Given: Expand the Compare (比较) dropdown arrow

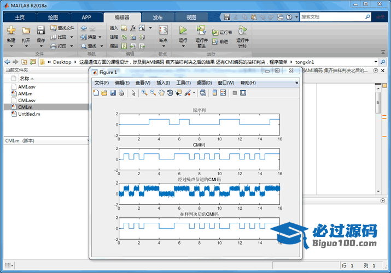Looking at the screenshot, I should (72, 37).
